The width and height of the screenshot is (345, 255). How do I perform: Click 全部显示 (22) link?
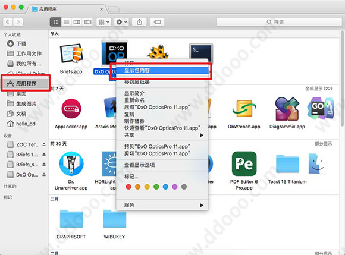[x=319, y=89]
